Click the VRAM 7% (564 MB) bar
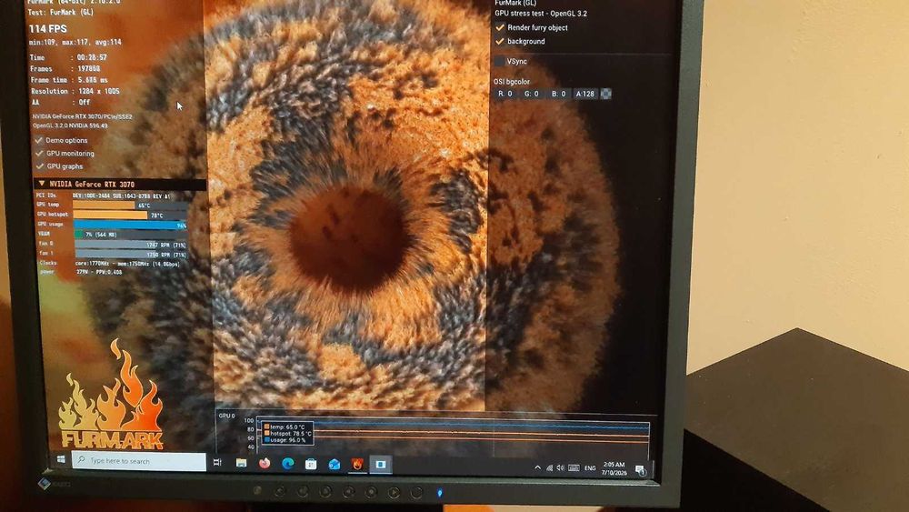The height and width of the screenshot is (512, 909). [130, 235]
